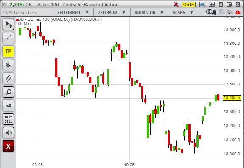Click the 13.000,0 price axis label

[x=232, y=154]
